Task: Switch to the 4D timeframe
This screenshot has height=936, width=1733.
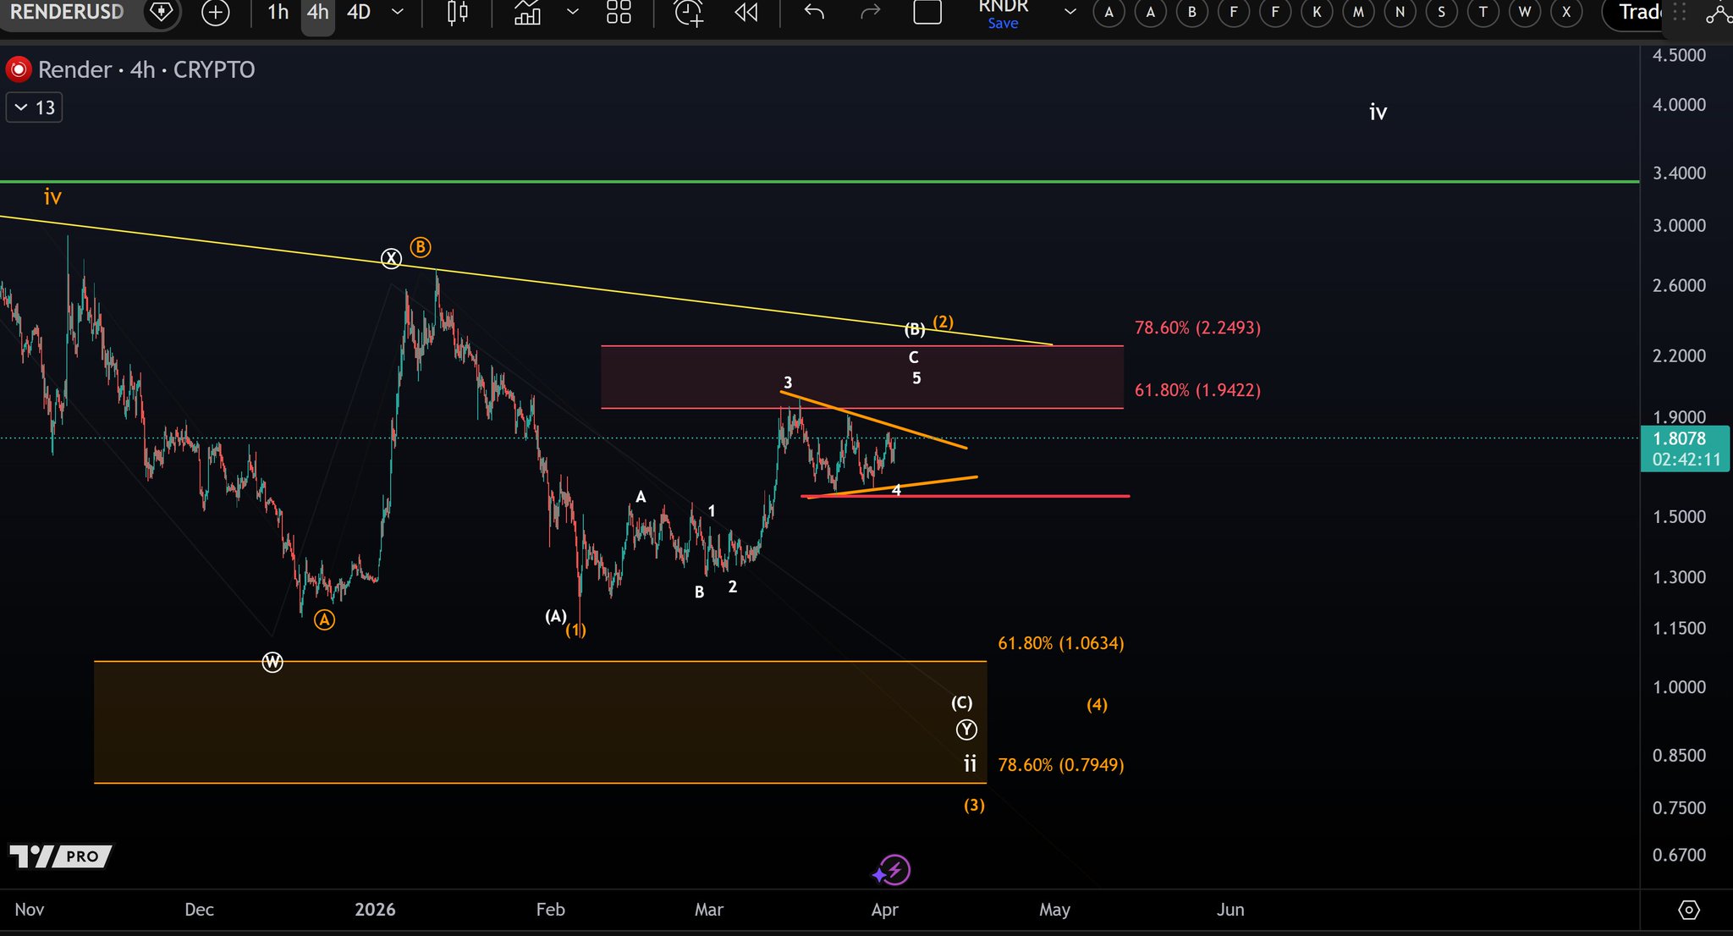Action: tap(359, 12)
